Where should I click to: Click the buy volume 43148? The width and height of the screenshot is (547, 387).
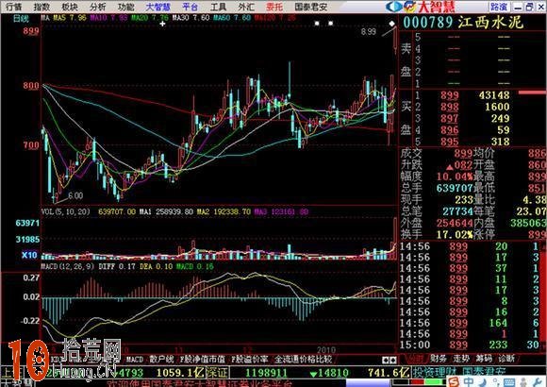tap(494, 95)
